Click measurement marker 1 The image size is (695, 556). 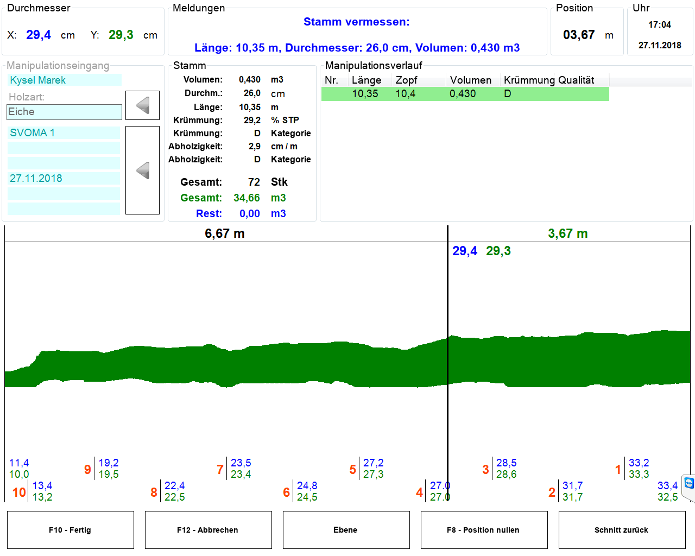[618, 470]
